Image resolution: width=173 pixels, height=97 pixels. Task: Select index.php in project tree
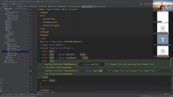pos(9,57)
